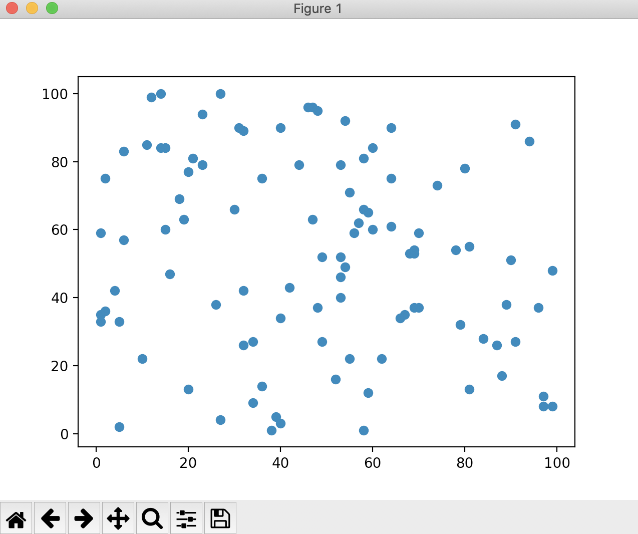Go forward to next view

click(x=84, y=518)
